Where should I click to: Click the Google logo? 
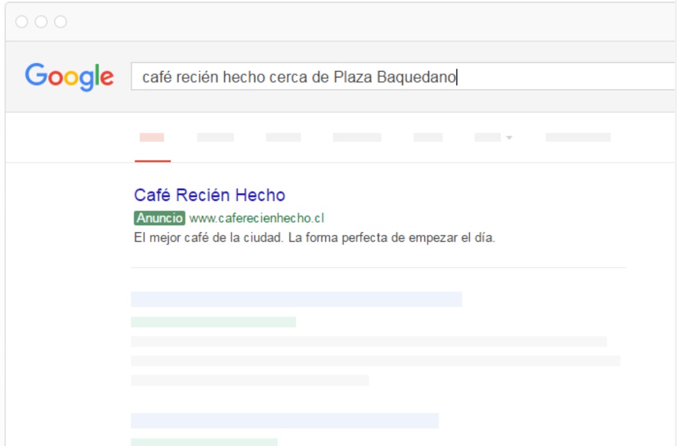[69, 77]
